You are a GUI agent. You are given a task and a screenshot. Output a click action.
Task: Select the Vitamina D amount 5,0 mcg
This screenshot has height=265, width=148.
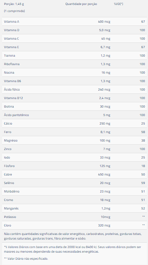click(x=105, y=30)
